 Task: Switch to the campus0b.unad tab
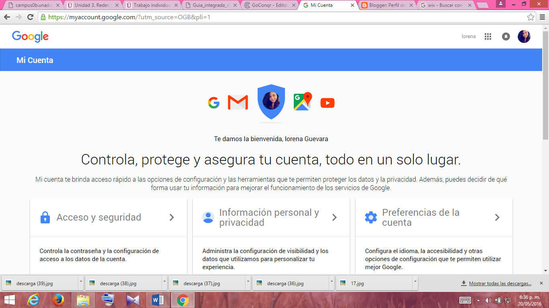[33, 6]
